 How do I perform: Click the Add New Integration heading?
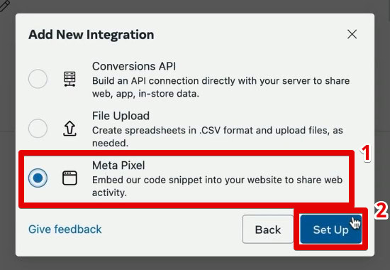91,34
